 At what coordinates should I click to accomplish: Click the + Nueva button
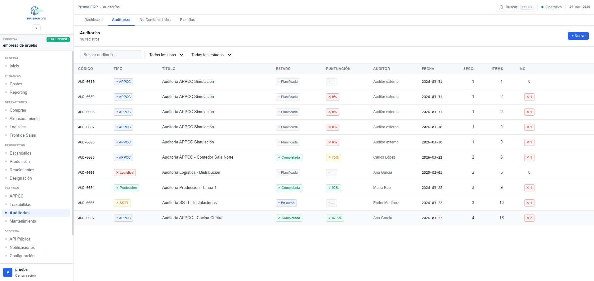(x=578, y=36)
